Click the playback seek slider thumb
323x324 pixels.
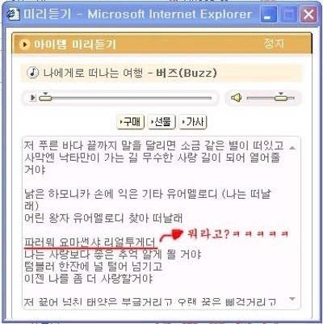click(45, 97)
